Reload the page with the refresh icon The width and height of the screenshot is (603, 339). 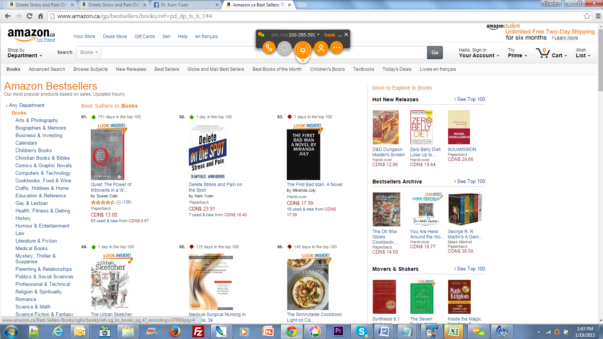tap(30, 16)
